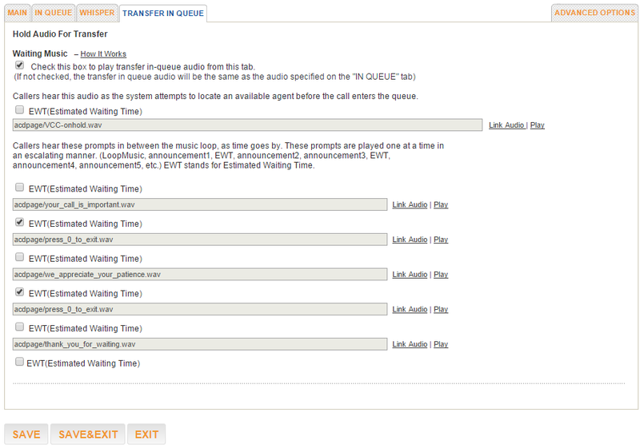Play the thank_you_for_waiting.wav audio

click(x=441, y=344)
